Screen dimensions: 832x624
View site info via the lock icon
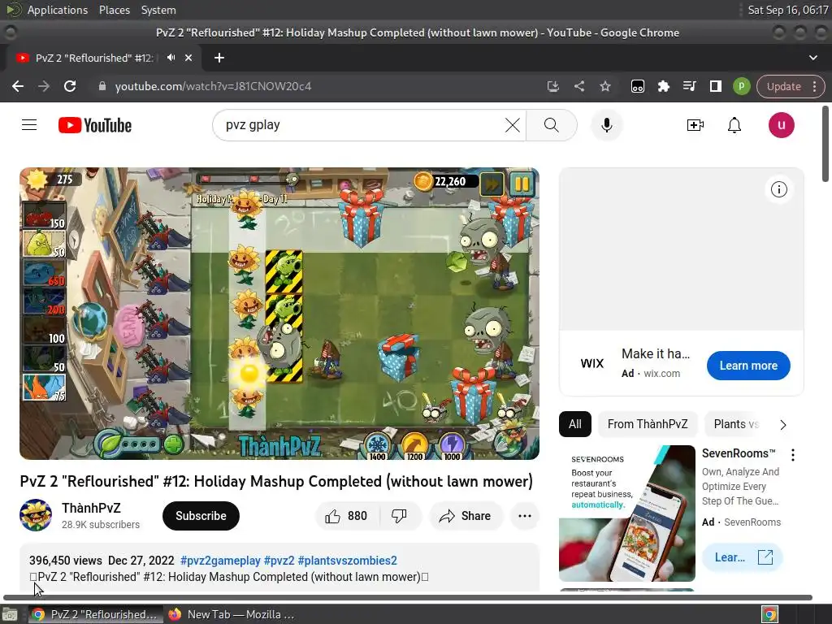tap(102, 86)
